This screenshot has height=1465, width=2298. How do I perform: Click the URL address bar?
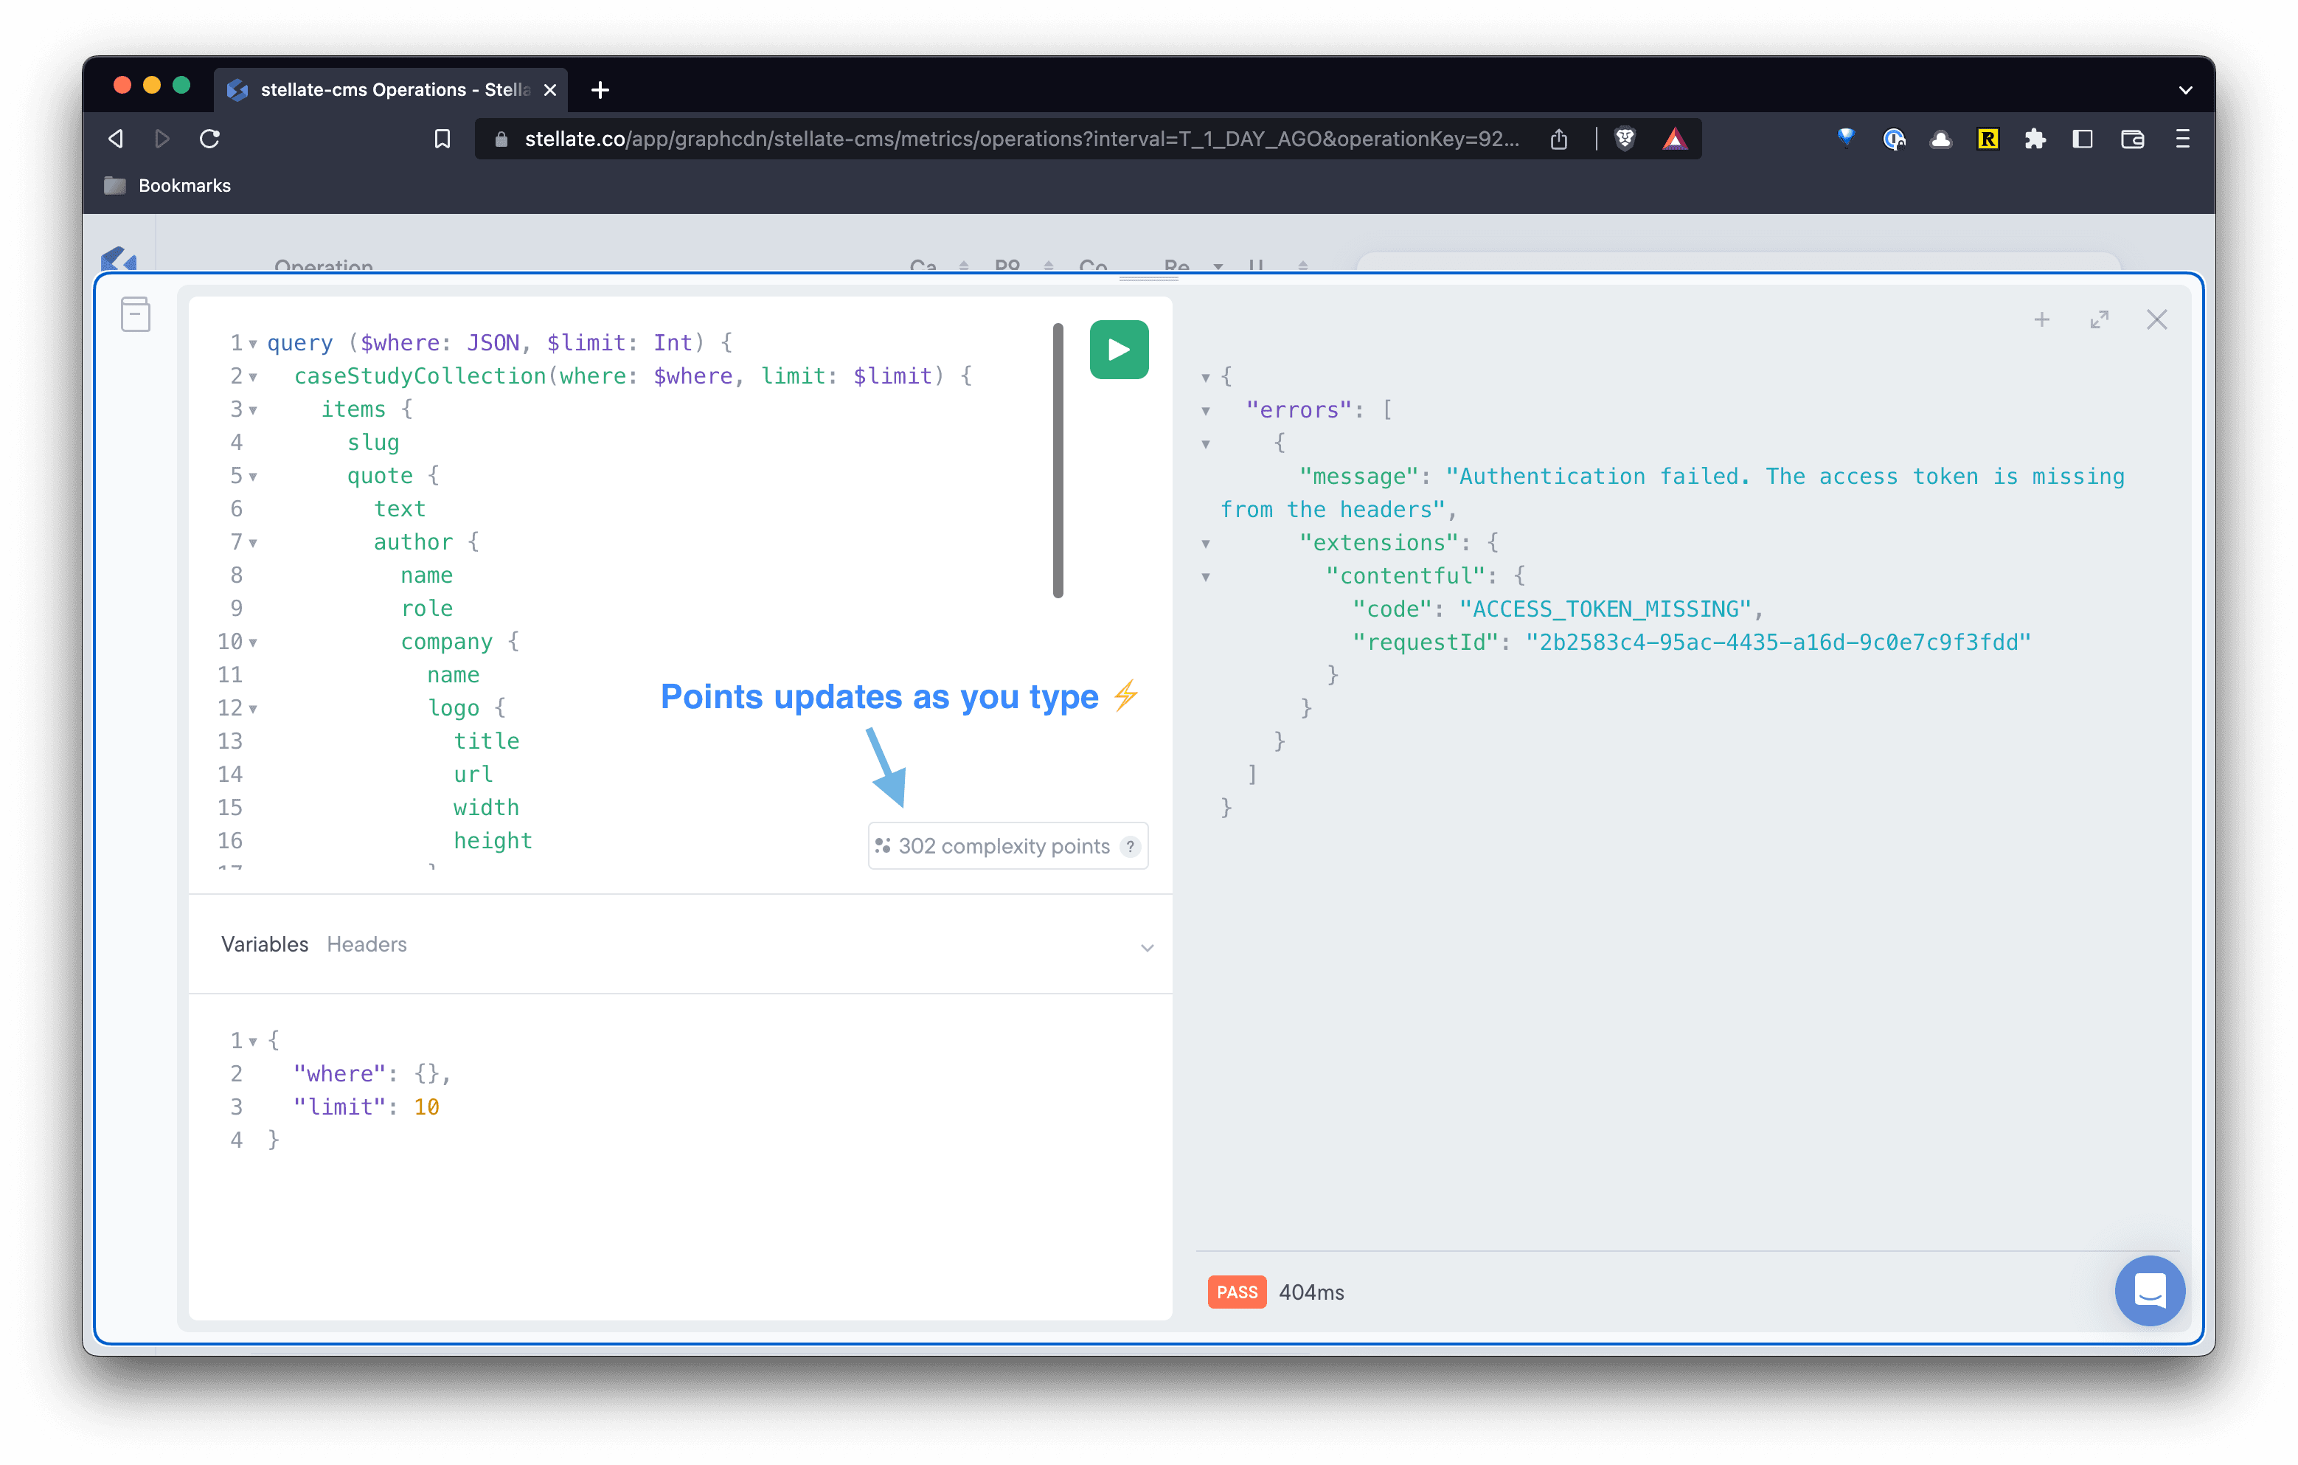click(x=1002, y=139)
